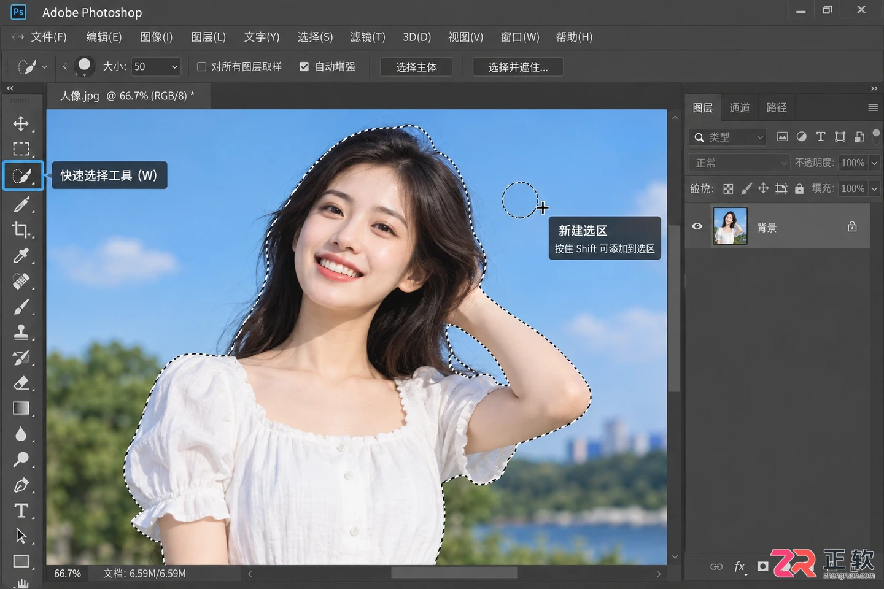Toggle lock transparent pixels

pyautogui.click(x=728, y=189)
